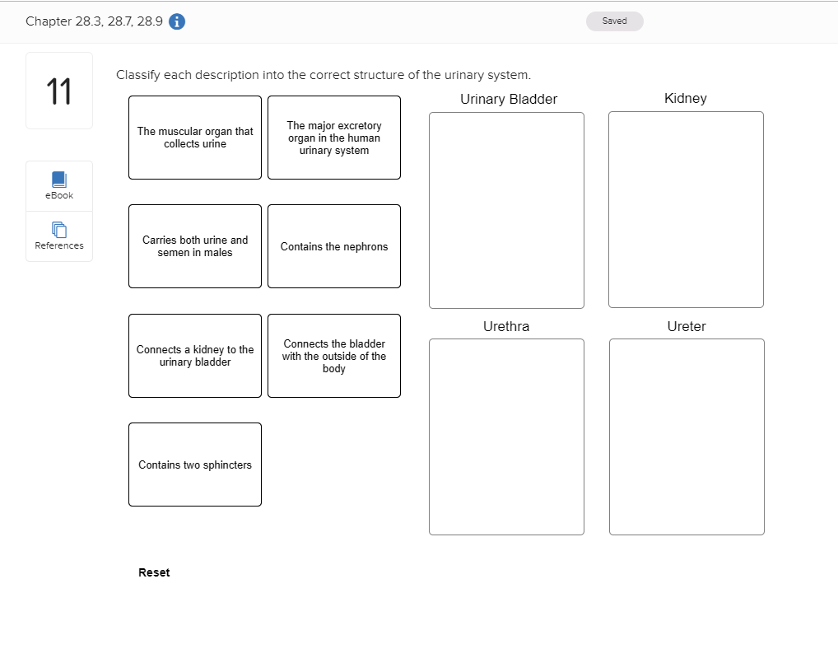Click the Reset link

(154, 572)
